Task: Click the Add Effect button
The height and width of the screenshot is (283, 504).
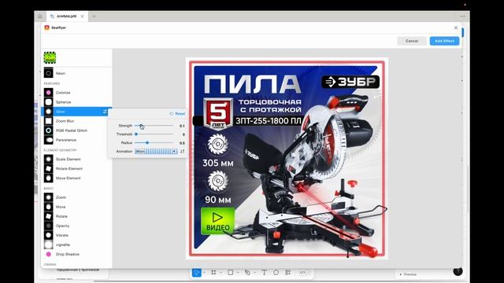Action: 444,41
